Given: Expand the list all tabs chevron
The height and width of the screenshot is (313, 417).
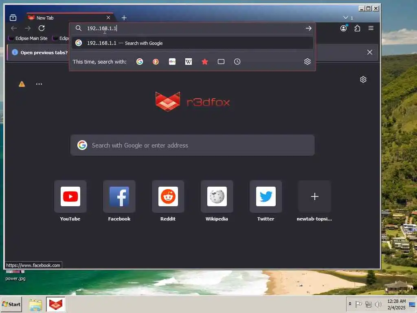Looking at the screenshot, I should coord(345,18).
